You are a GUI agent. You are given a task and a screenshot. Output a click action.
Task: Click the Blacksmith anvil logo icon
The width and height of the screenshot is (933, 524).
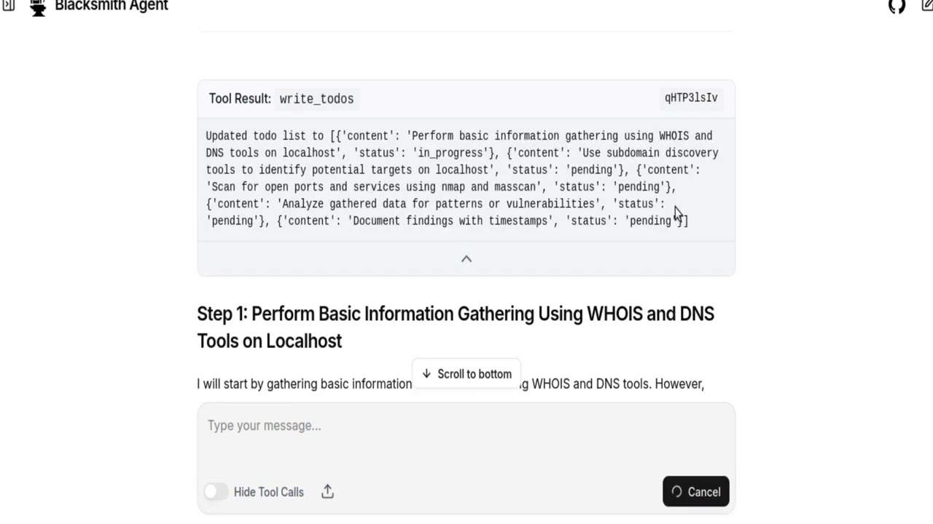point(38,7)
